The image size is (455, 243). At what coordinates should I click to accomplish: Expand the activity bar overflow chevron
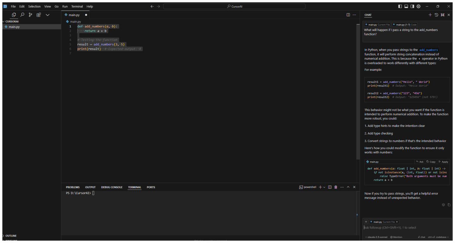[47, 15]
